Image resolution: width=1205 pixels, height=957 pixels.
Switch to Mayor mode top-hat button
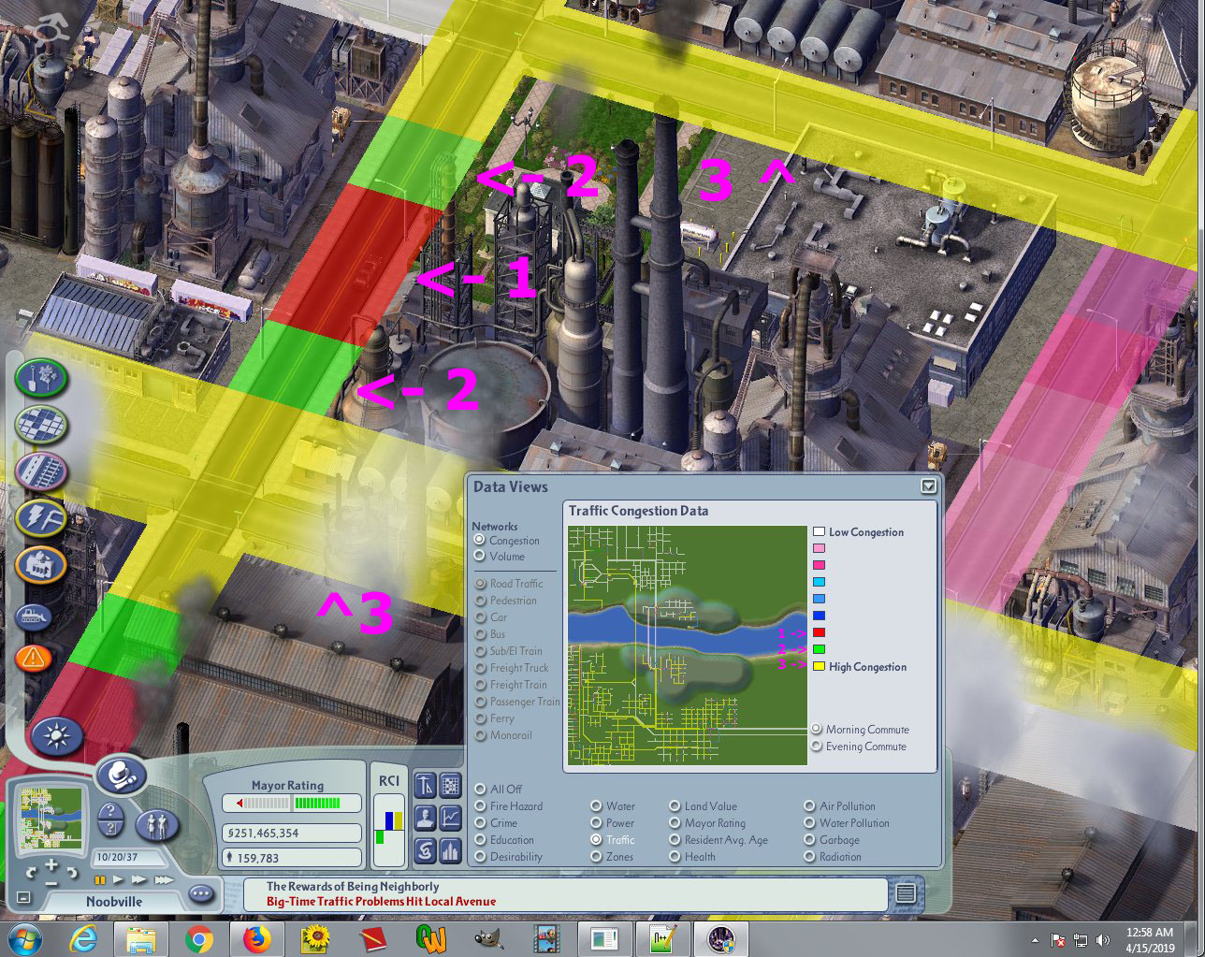(122, 776)
